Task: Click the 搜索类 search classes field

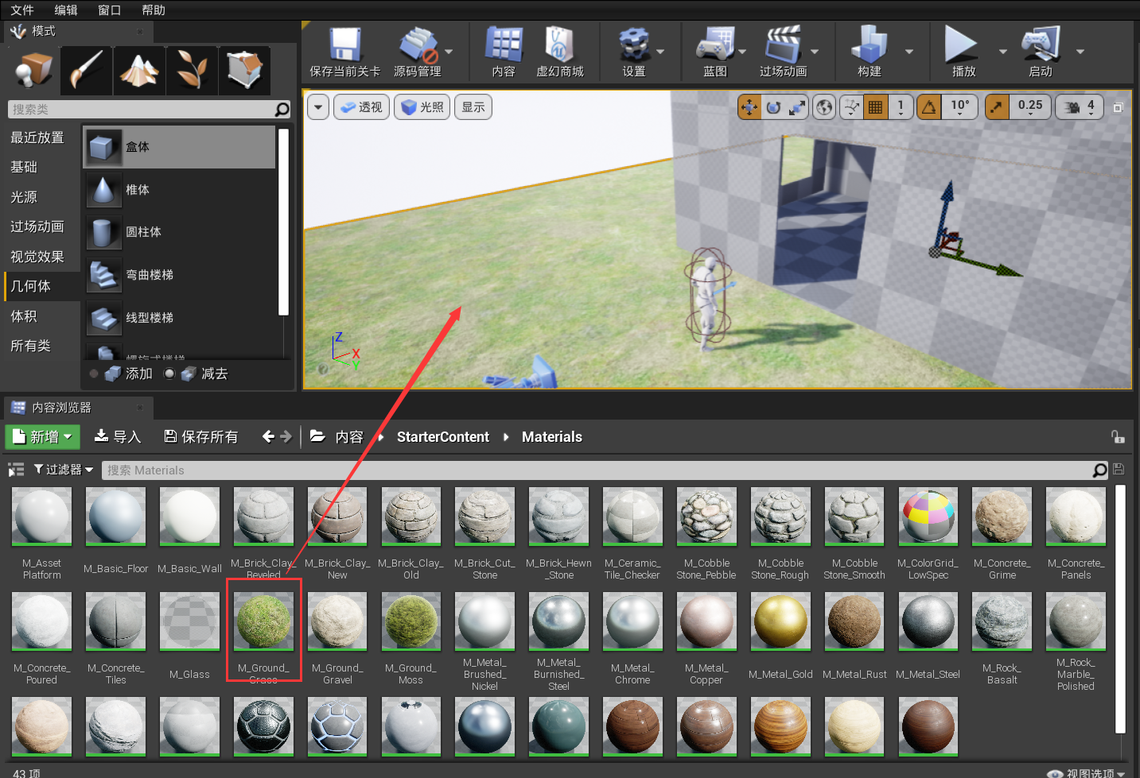Action: 150,109
